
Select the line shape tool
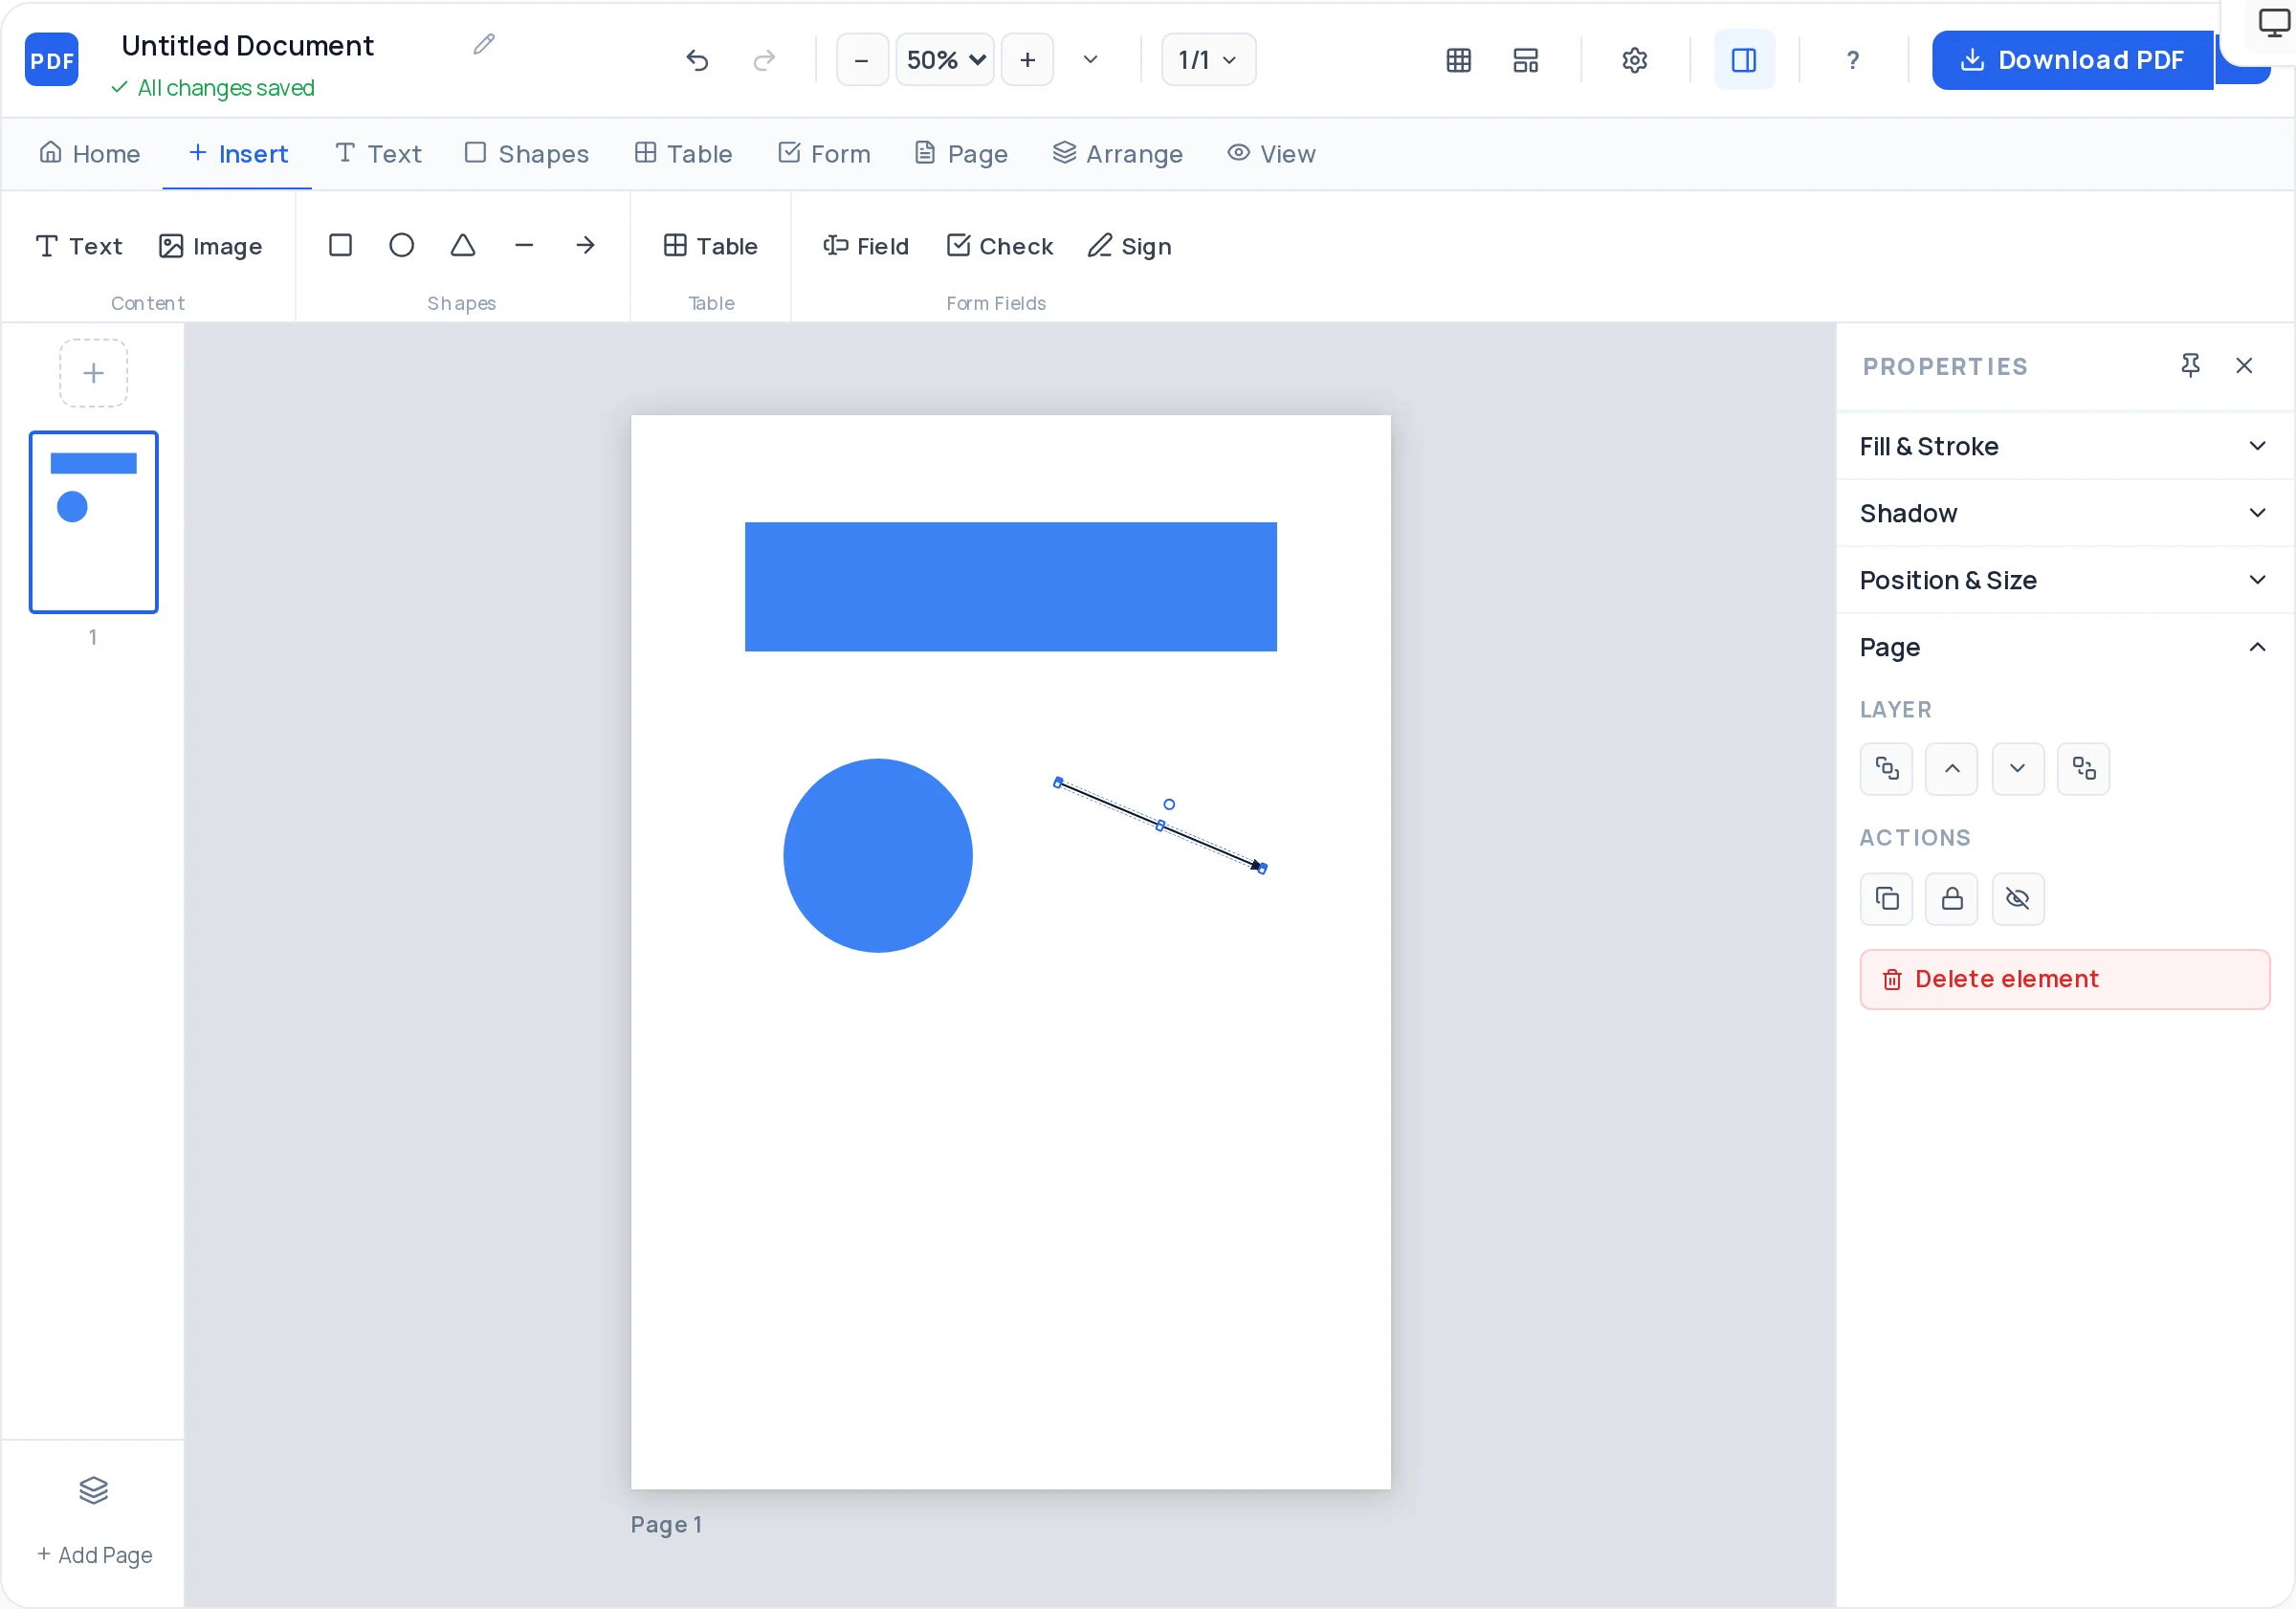click(524, 245)
